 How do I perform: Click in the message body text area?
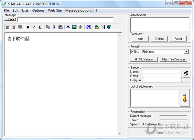(x=61, y=84)
